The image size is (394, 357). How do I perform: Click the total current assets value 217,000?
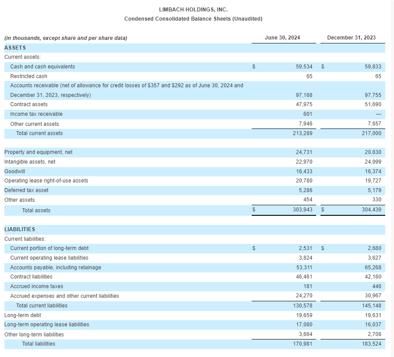point(371,133)
